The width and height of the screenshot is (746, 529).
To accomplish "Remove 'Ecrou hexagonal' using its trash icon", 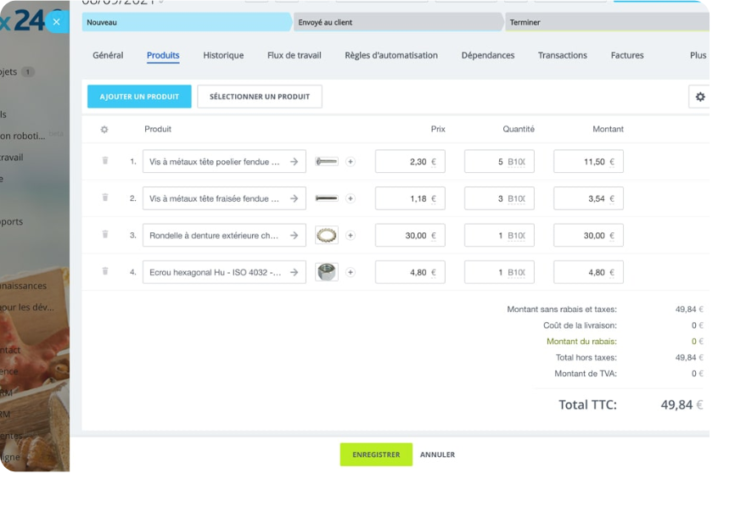I will click(x=104, y=271).
